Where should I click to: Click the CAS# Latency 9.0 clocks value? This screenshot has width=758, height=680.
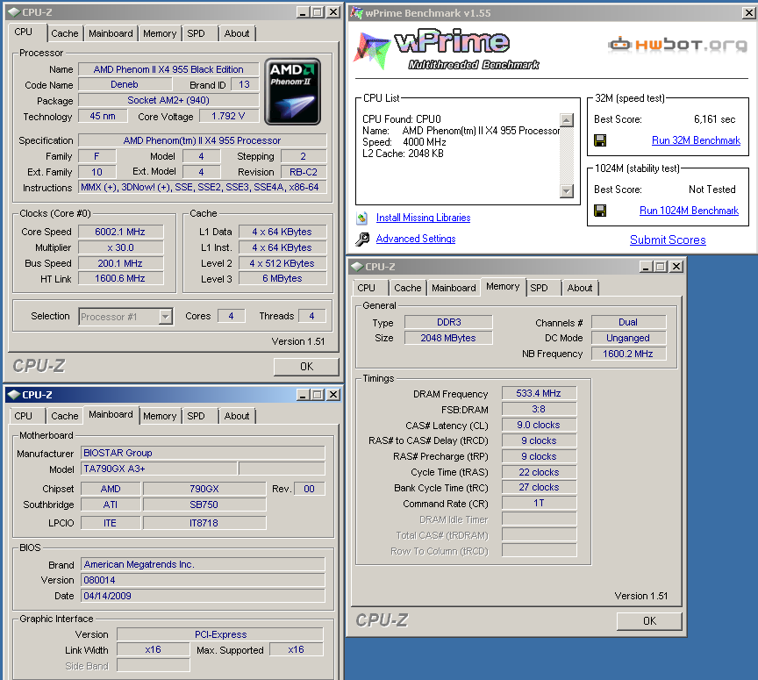(539, 425)
